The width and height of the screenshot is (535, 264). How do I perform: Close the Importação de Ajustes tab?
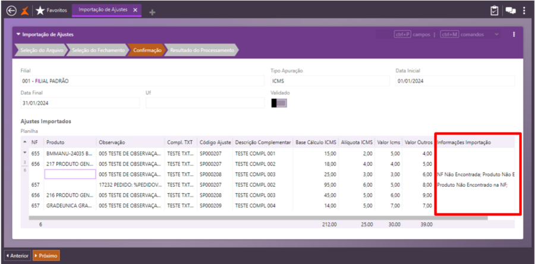click(x=136, y=10)
